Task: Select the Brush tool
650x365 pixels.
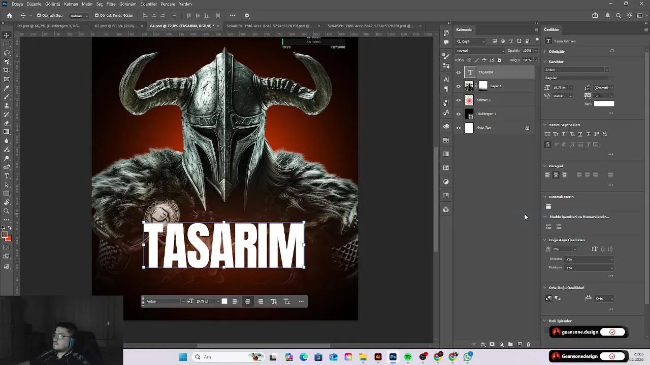Action: tap(7, 97)
